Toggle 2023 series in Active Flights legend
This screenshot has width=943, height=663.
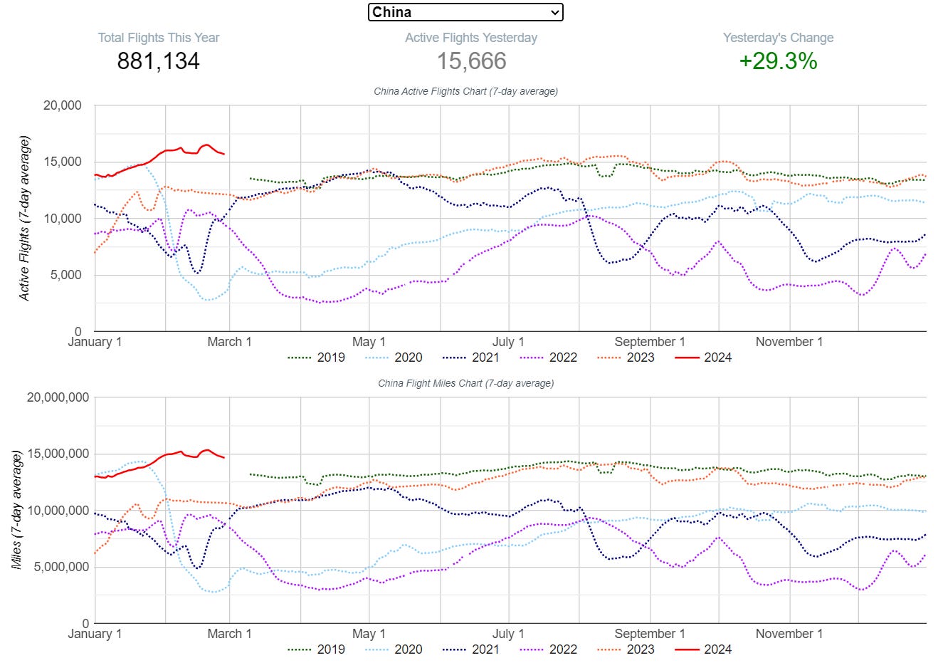pos(626,357)
